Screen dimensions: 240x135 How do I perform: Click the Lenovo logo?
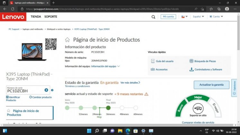(x=13, y=17)
